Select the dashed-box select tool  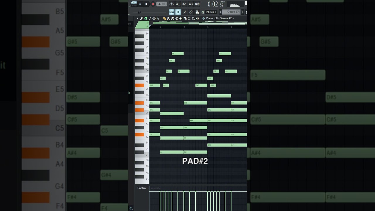pos(189,18)
